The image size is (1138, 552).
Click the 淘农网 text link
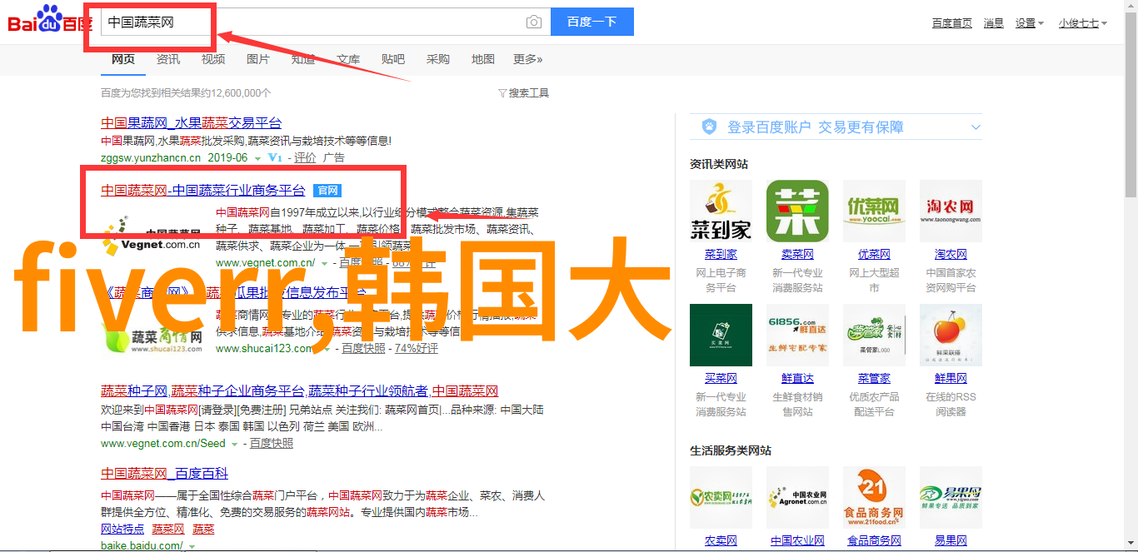click(951, 255)
